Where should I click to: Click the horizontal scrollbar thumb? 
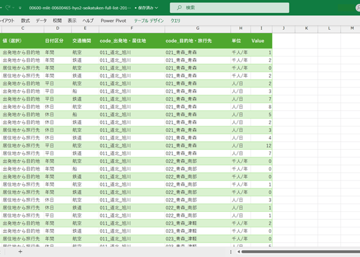(x=301, y=252)
